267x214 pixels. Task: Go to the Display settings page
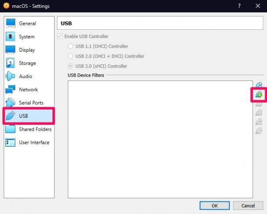coord(29,50)
